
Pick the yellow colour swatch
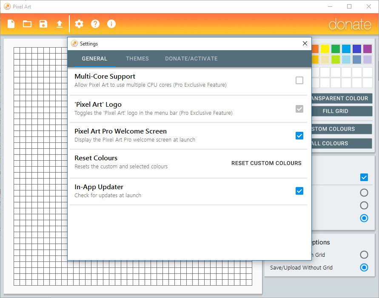point(325,49)
